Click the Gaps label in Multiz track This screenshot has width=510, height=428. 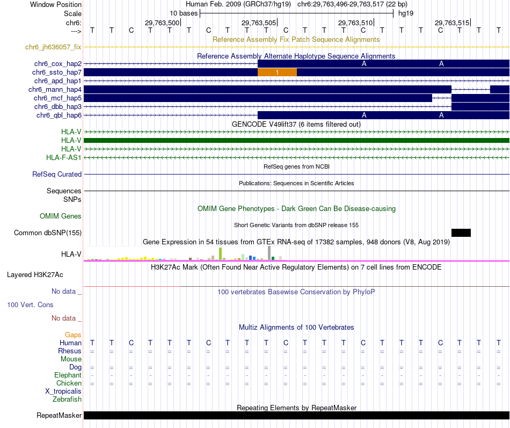73,335
